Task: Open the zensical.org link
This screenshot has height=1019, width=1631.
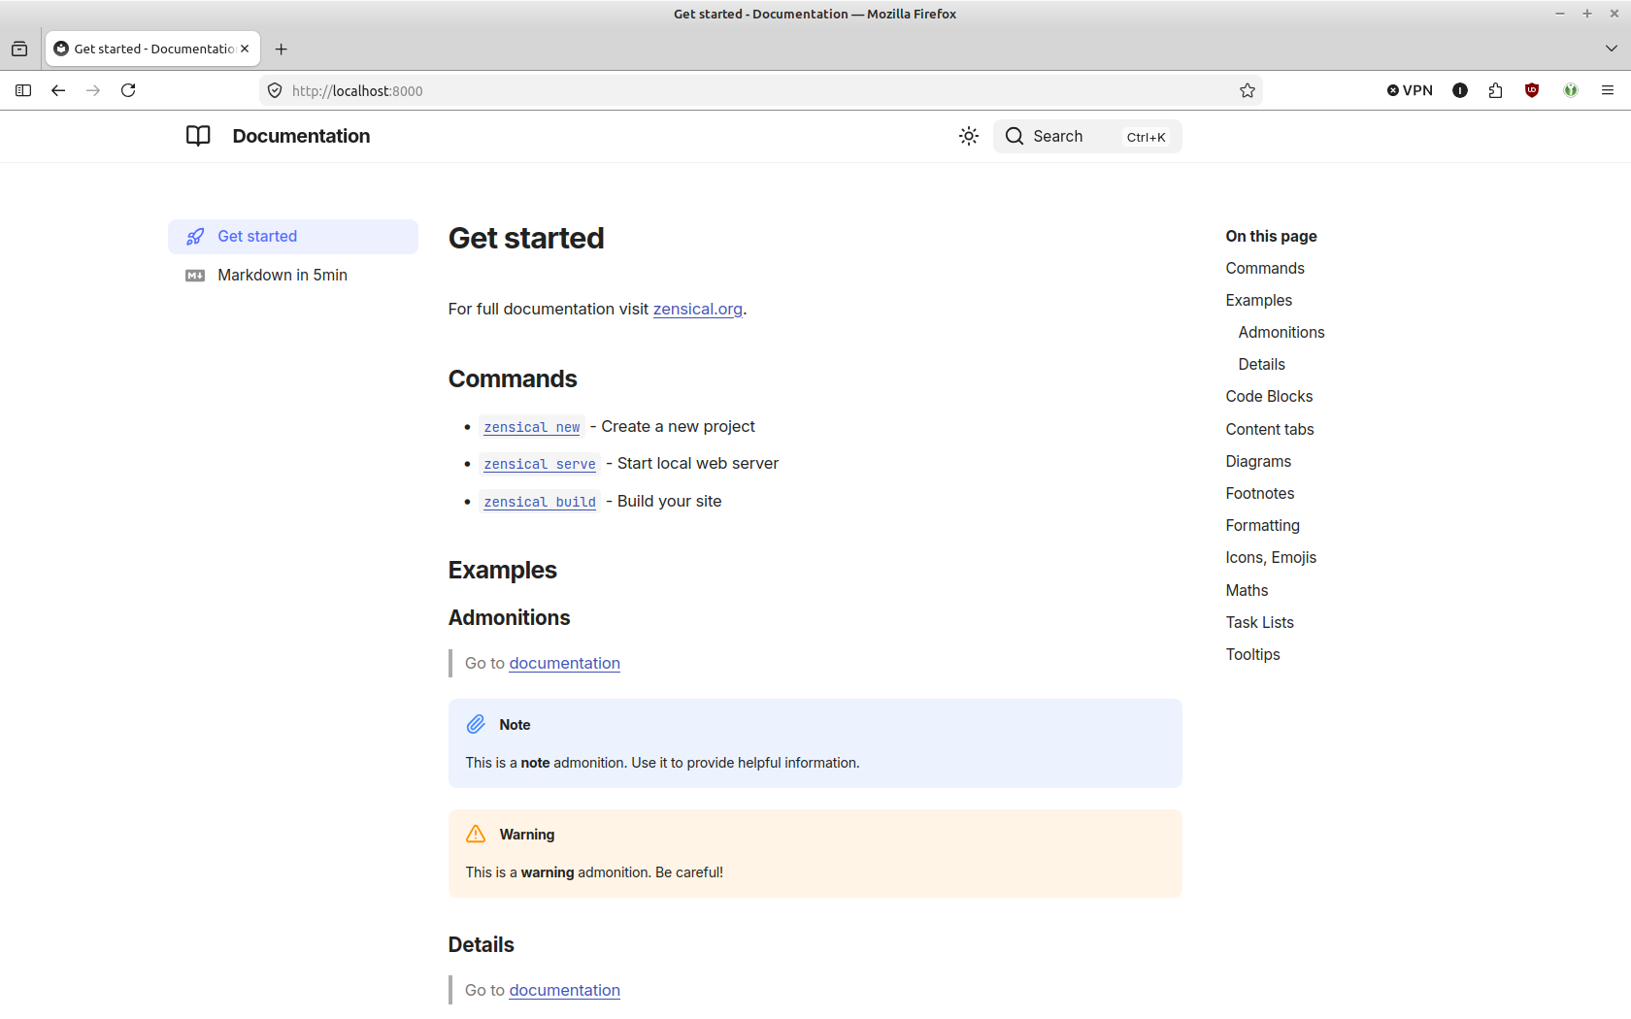Action: [697, 310]
